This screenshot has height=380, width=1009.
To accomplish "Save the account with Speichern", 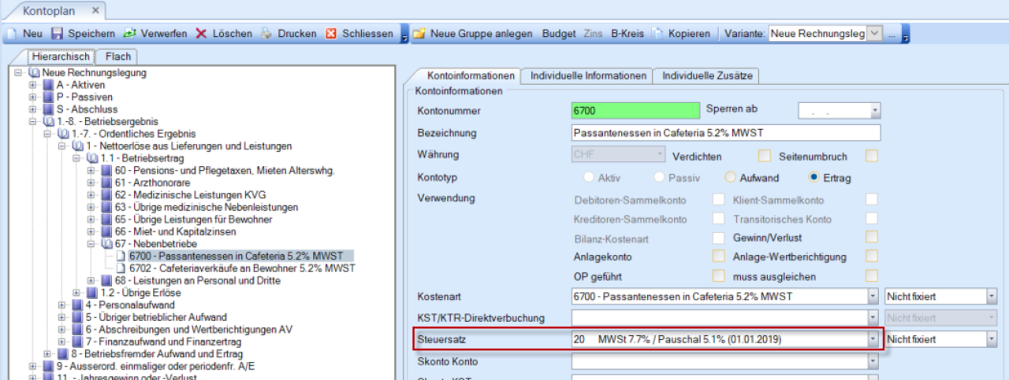I will 83,34.
